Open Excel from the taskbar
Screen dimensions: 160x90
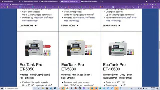100,88
